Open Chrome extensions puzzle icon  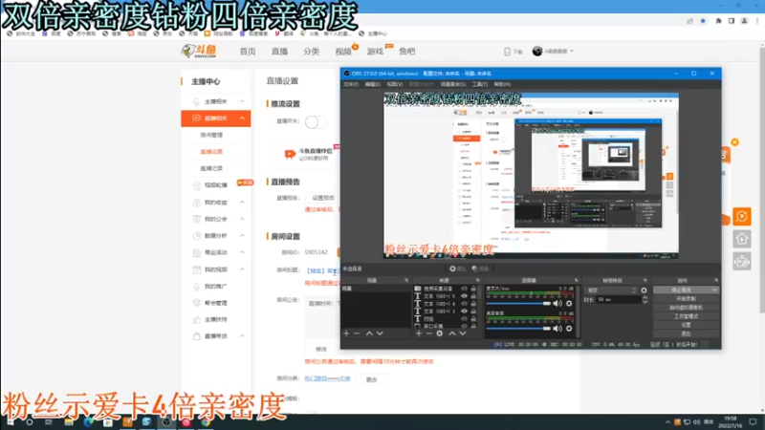pyautogui.click(x=718, y=21)
